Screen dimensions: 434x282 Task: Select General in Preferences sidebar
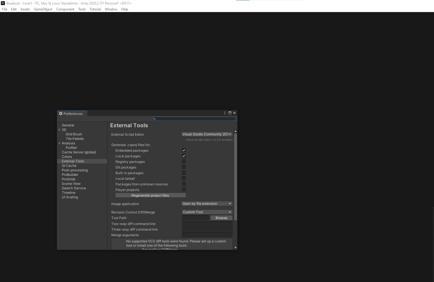(68, 125)
